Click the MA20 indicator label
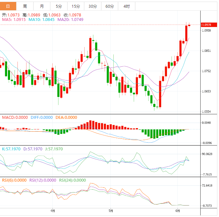This screenshot has width=219, height=217. 70,20
